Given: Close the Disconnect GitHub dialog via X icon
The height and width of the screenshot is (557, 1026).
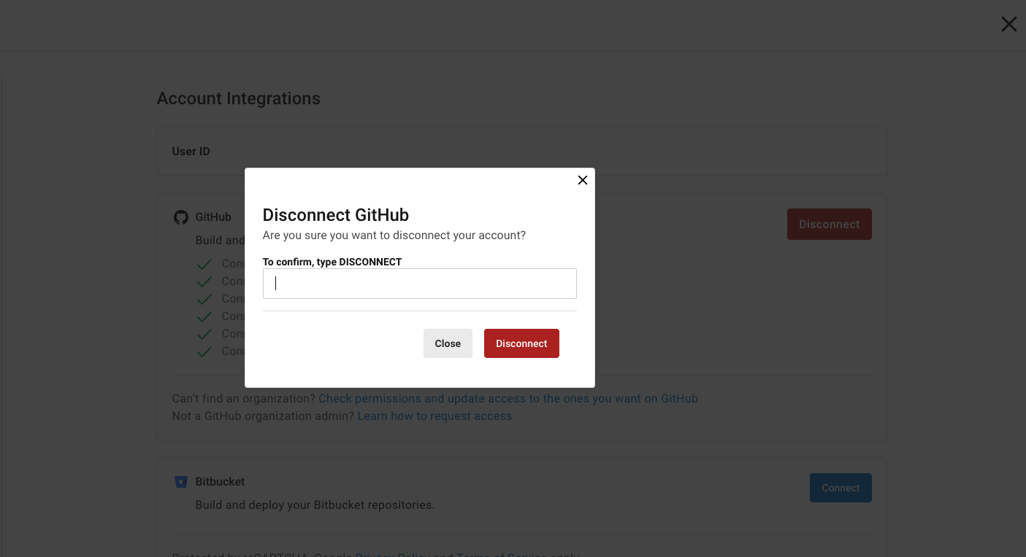Looking at the screenshot, I should (x=582, y=180).
